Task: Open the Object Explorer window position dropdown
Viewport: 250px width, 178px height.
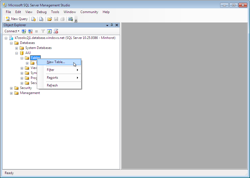Action: click(107, 25)
